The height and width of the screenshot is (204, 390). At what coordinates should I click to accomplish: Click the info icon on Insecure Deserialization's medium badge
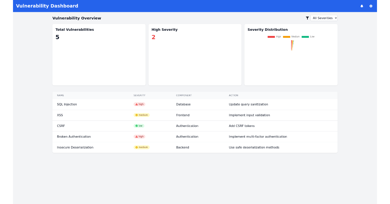click(136, 147)
